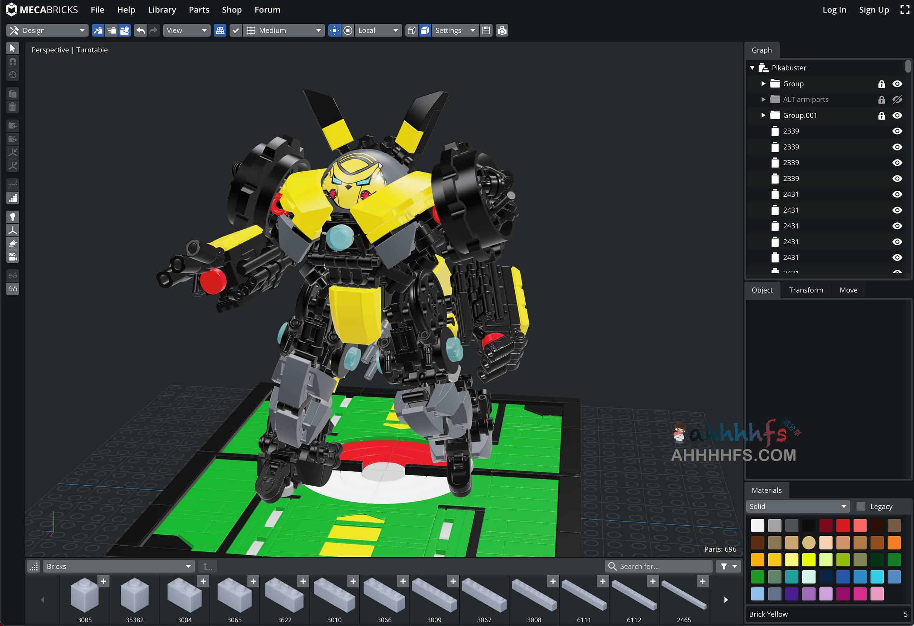Image resolution: width=914 pixels, height=626 pixels.
Task: Select the arrow selection tool
Action: 13,48
